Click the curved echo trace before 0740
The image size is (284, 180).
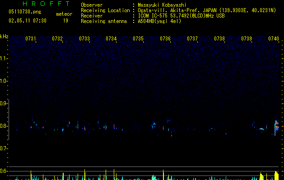261,129
